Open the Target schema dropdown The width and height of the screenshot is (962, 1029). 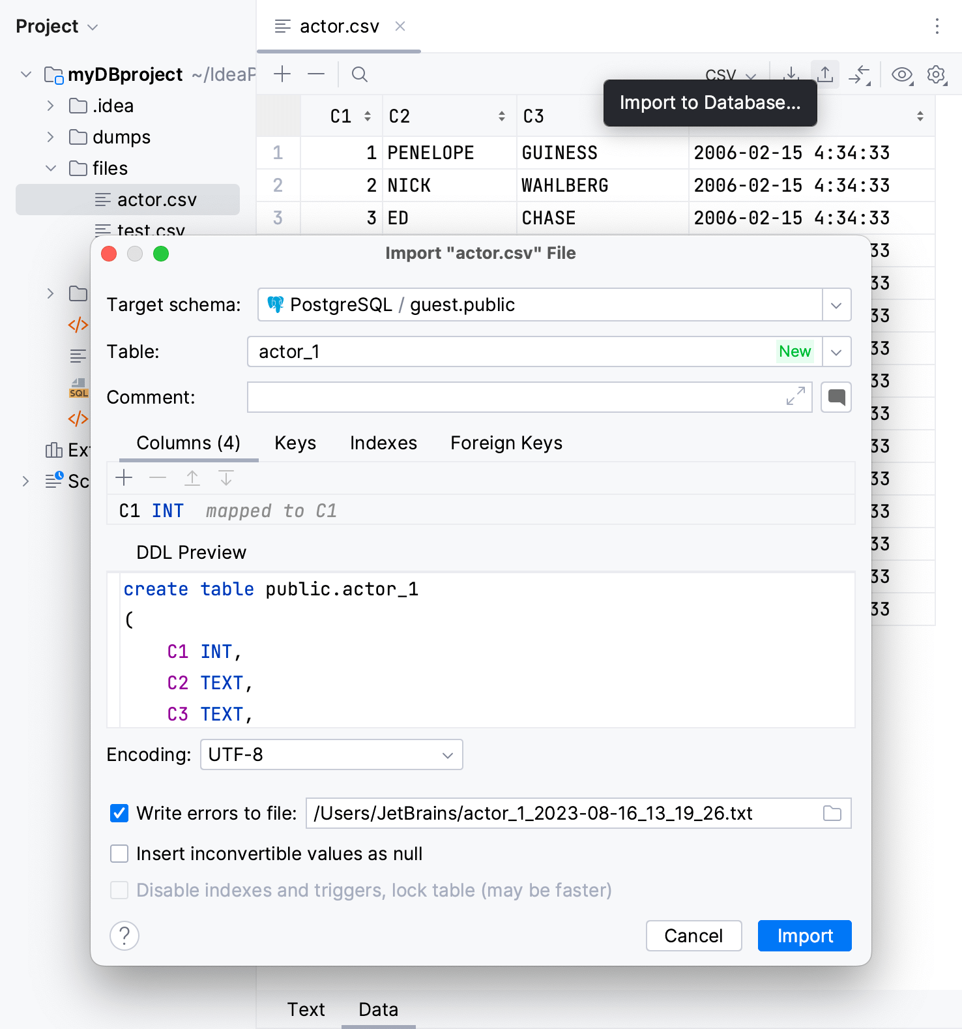pos(836,305)
